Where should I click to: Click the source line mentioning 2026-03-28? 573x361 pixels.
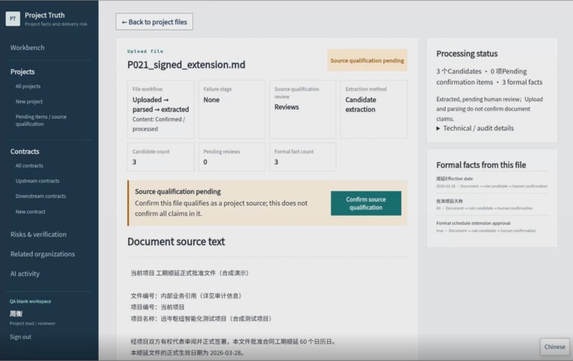click(x=188, y=353)
